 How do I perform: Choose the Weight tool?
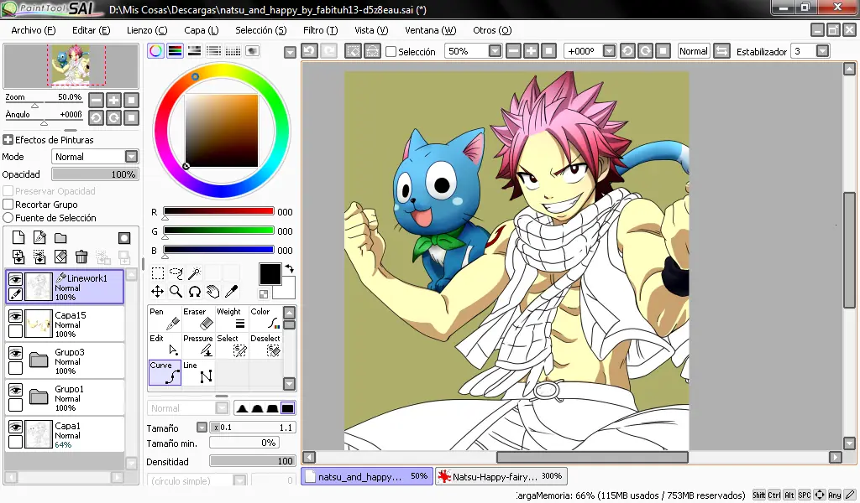[232, 319]
